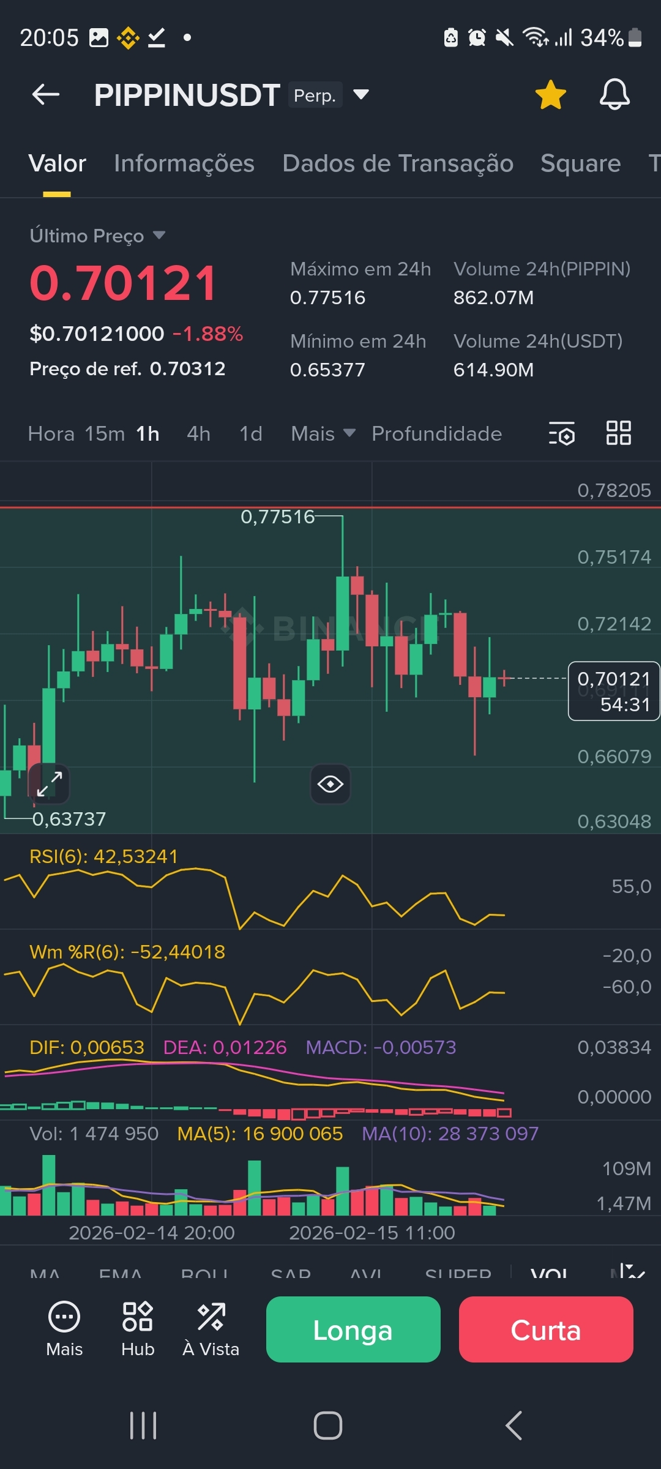
Task: Tap the DEA value label
Action: (x=225, y=1047)
